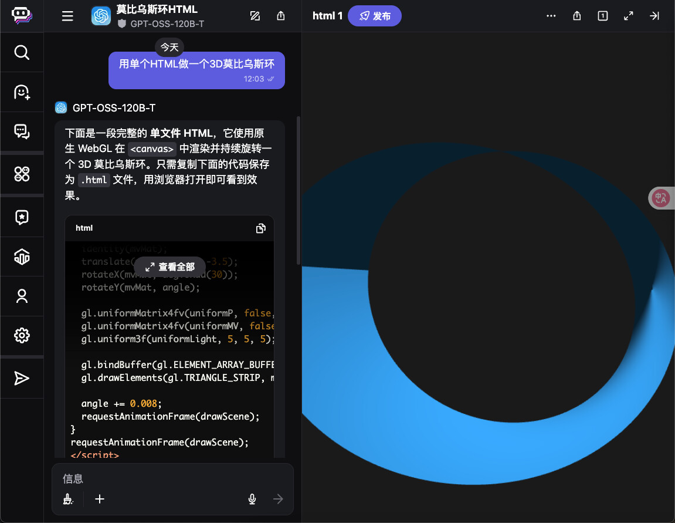Open the apps grid icon

22,174
